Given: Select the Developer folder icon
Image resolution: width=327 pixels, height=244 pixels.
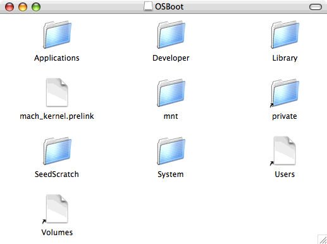Looking at the screenshot, I should click(x=171, y=35).
